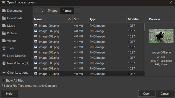Open the Pictures bookmark label
Screen dimensions: 175x98
click(x=12, y=33)
